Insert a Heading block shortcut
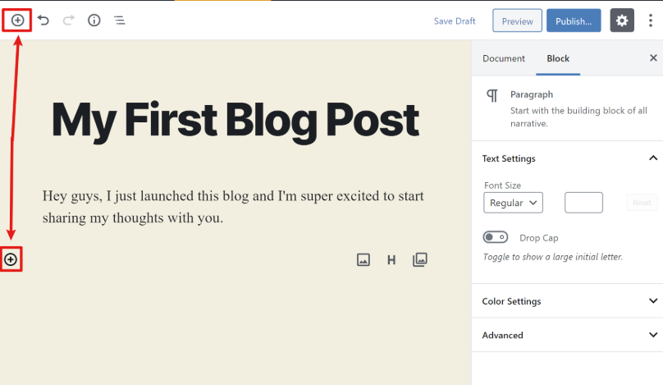 click(x=391, y=259)
